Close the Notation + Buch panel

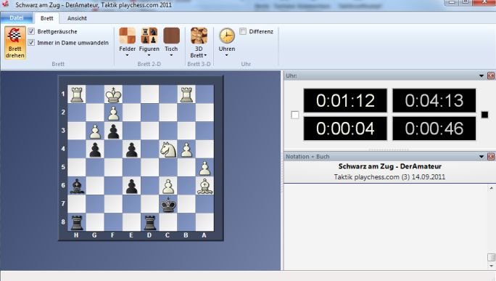[491, 157]
